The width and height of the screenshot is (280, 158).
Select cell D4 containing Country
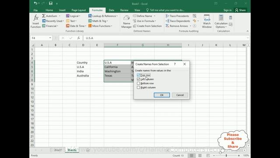coord(83,62)
